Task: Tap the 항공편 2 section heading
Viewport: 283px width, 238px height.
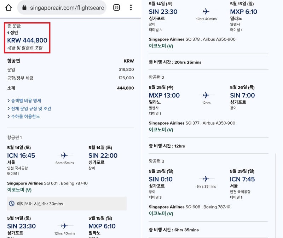Action: pos(156,77)
